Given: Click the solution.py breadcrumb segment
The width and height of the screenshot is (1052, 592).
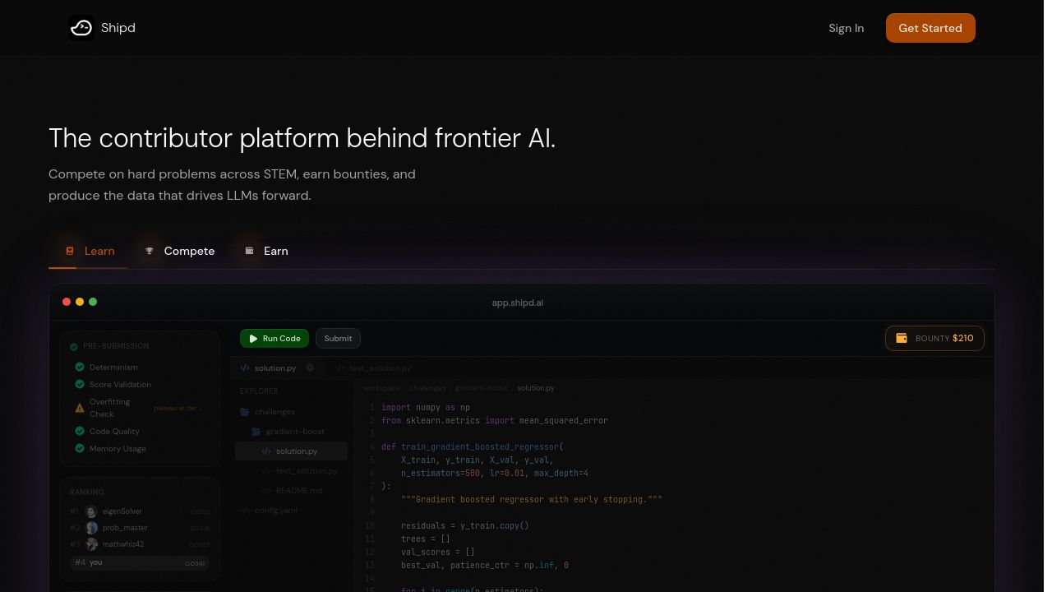Looking at the screenshot, I should click(x=536, y=387).
